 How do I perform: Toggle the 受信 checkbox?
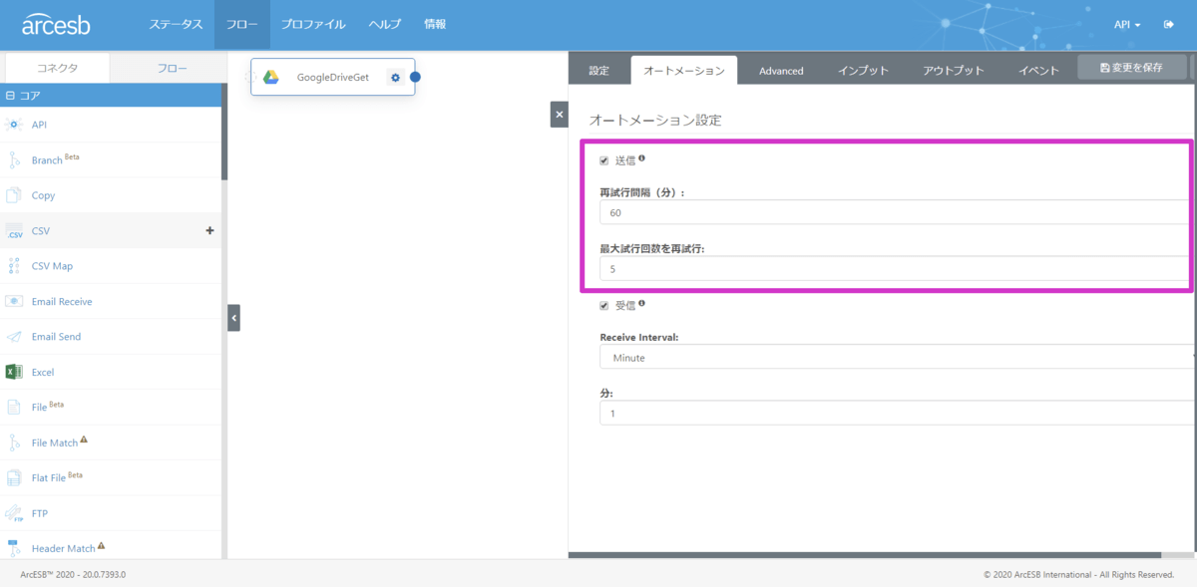coord(604,305)
